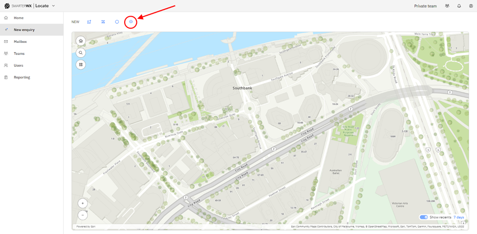Select the polygon draw tool
The image size is (477, 234).
tap(89, 22)
